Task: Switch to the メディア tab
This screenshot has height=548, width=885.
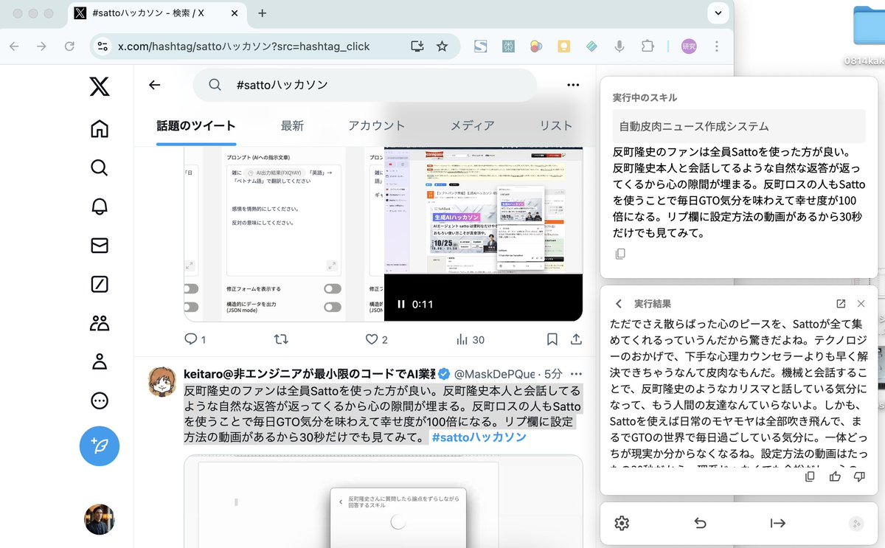Action: (472, 125)
